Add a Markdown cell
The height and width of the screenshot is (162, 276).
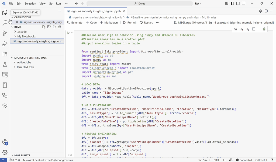[109, 23]
